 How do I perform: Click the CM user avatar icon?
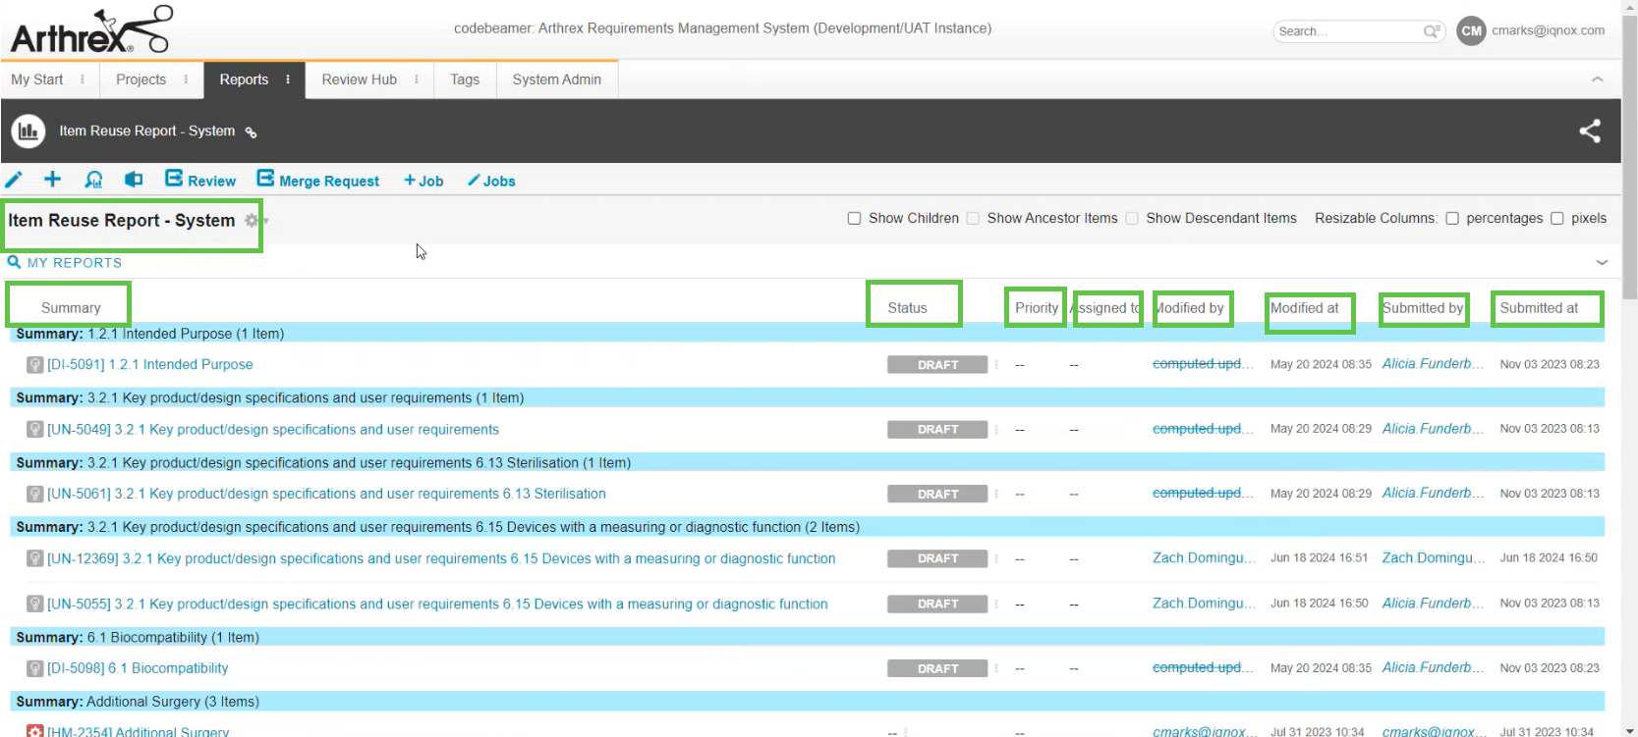point(1470,30)
